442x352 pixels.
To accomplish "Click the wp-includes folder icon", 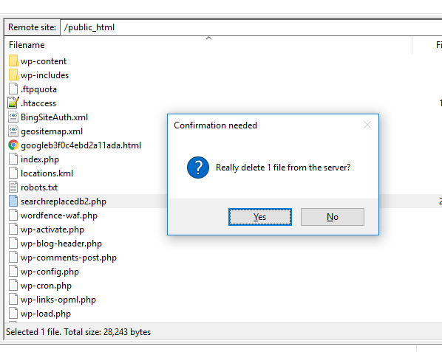I will click(13, 75).
